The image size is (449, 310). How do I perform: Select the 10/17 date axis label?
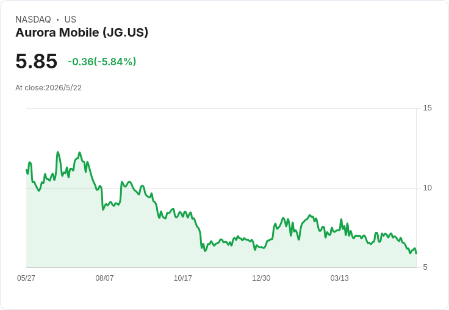[183, 278]
